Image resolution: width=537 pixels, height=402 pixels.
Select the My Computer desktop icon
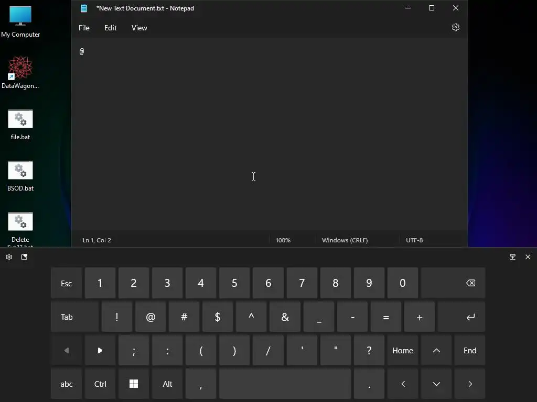click(x=20, y=21)
